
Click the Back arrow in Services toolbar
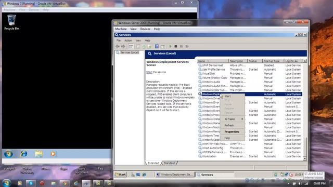point(118,46)
